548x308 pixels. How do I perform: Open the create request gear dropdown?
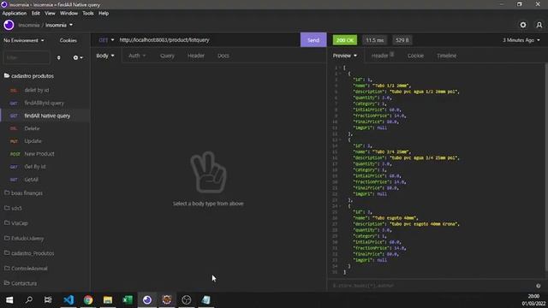(78, 57)
